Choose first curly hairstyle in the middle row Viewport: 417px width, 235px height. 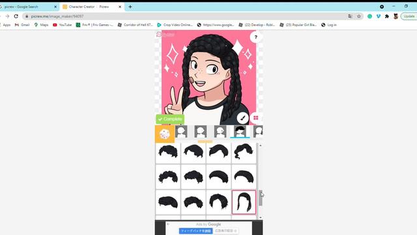tap(168, 177)
